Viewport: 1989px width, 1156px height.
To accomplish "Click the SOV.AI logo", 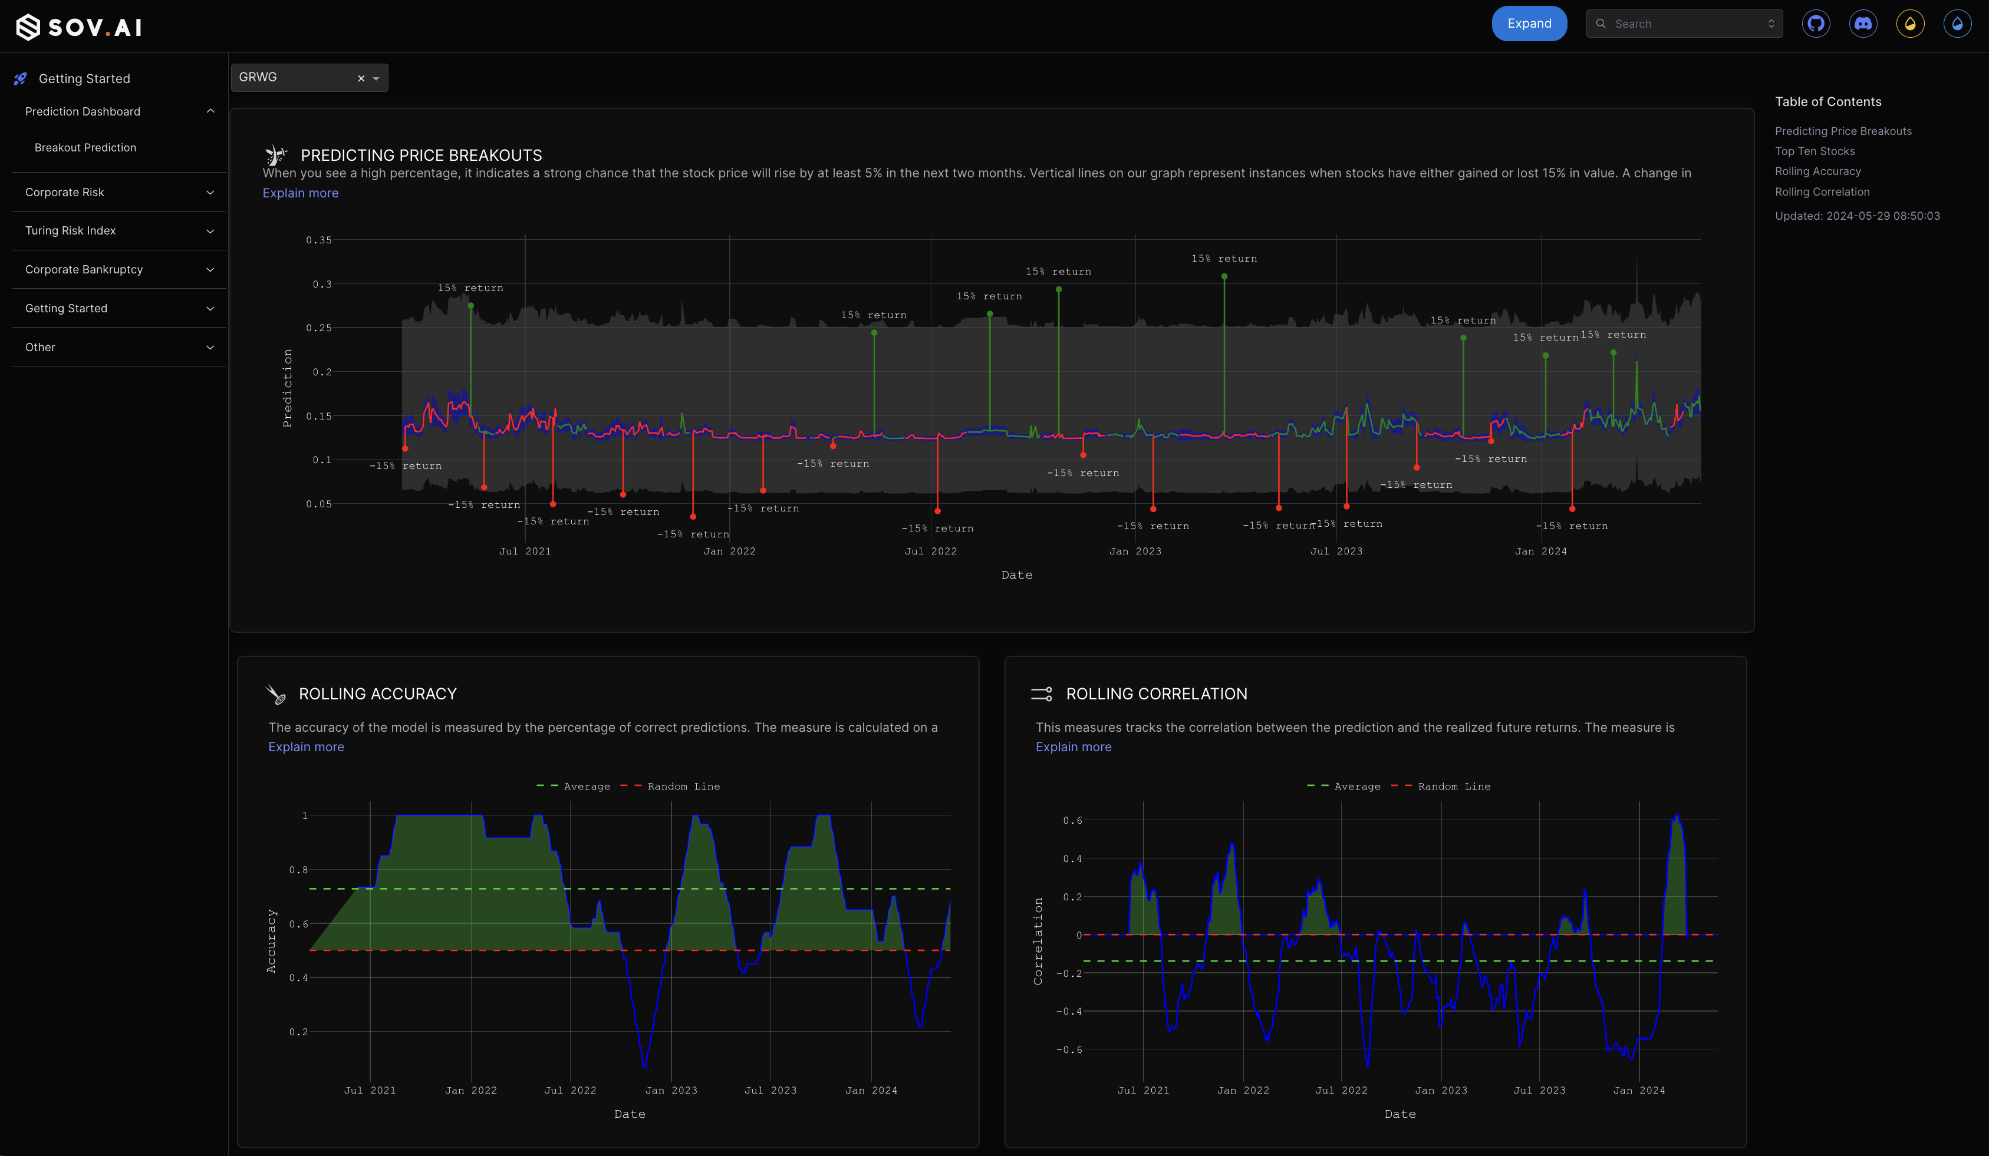I will point(79,27).
